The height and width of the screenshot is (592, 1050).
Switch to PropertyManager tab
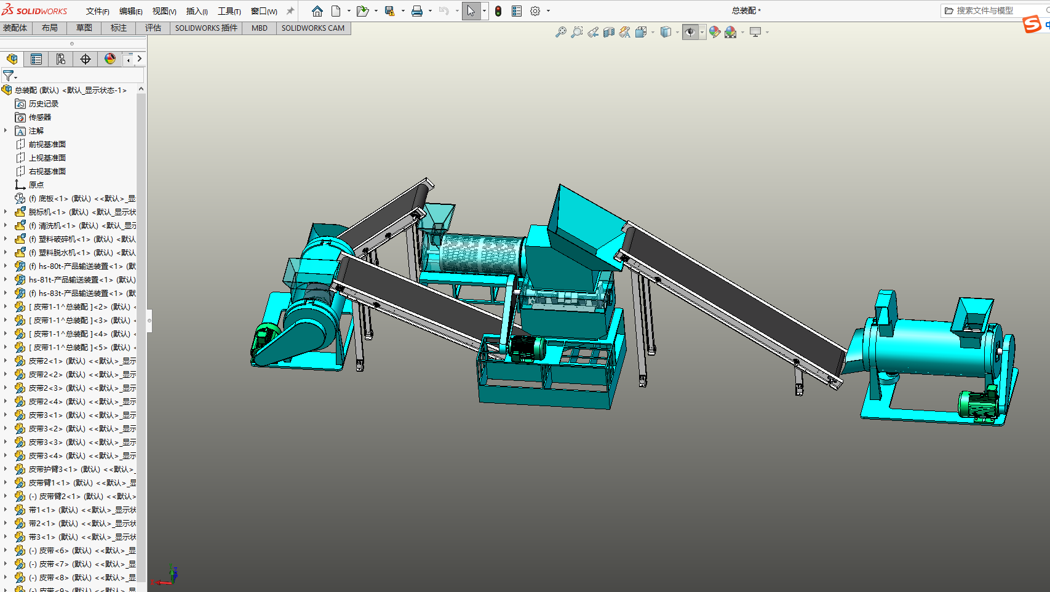point(36,59)
